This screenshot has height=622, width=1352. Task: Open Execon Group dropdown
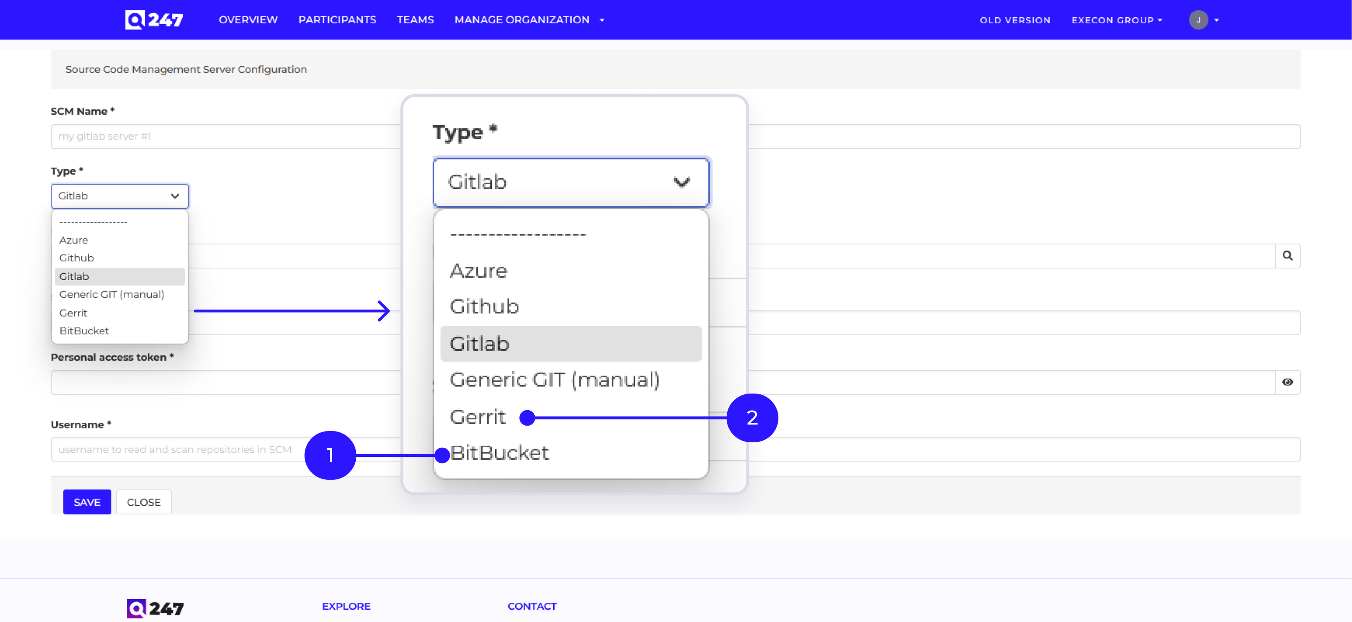1116,20
